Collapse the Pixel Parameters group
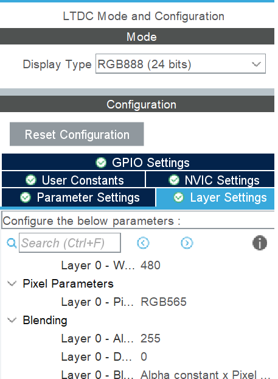The image size is (278, 379). [x=12, y=283]
